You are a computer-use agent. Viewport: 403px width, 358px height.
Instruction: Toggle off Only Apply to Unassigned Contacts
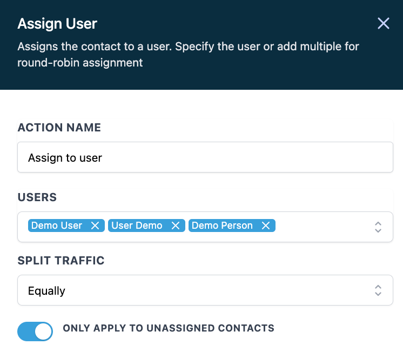pyautogui.click(x=35, y=332)
